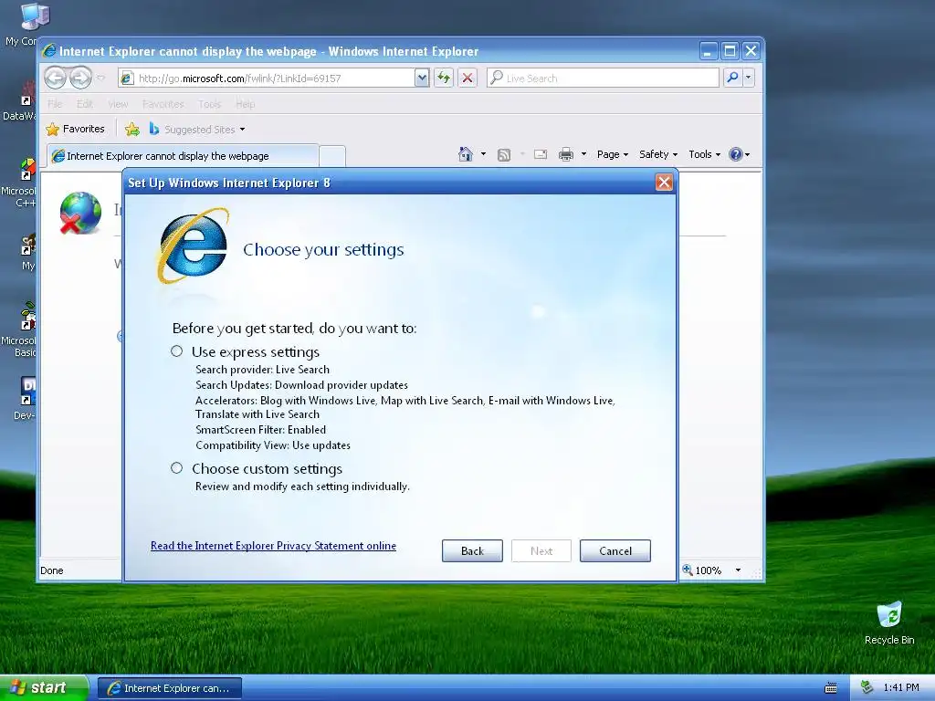The height and width of the screenshot is (701, 935).
Task: Close the Set Up Windows Internet Explorer 8 dialog
Action: [x=664, y=183]
